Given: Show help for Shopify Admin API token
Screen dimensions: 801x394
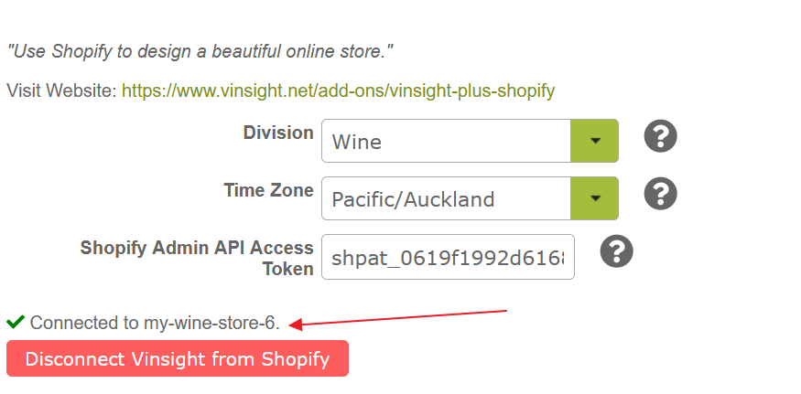Looking at the screenshot, I should pyautogui.click(x=616, y=251).
